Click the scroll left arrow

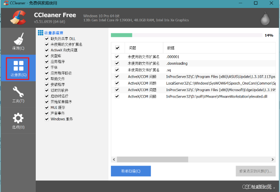pyautogui.click(x=114, y=159)
